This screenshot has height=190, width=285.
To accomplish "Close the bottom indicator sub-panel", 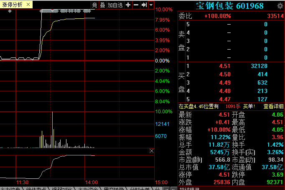I will tap(151, 151).
